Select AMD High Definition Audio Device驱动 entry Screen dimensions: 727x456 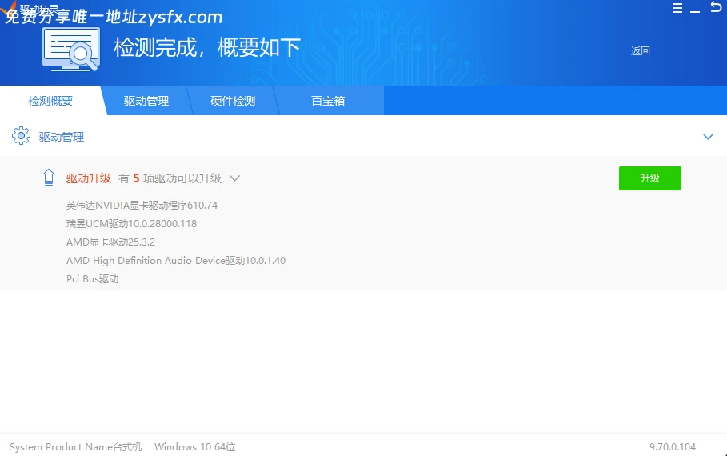[x=176, y=261]
